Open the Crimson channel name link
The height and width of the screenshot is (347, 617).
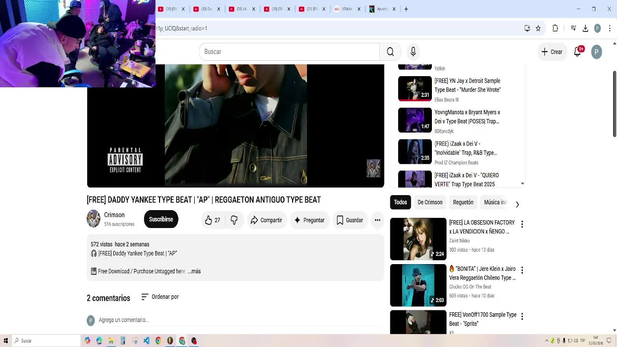pyautogui.click(x=114, y=215)
